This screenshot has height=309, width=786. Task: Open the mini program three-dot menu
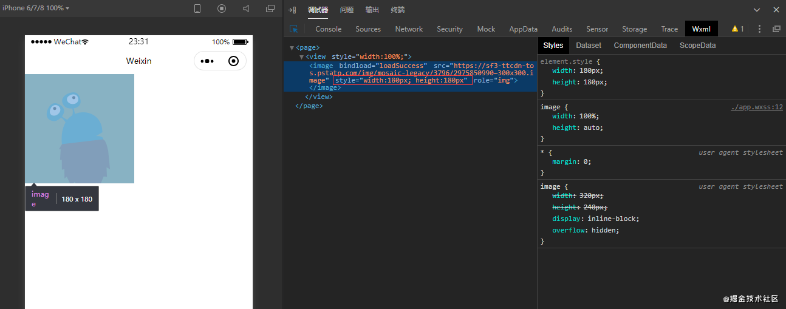tap(207, 61)
